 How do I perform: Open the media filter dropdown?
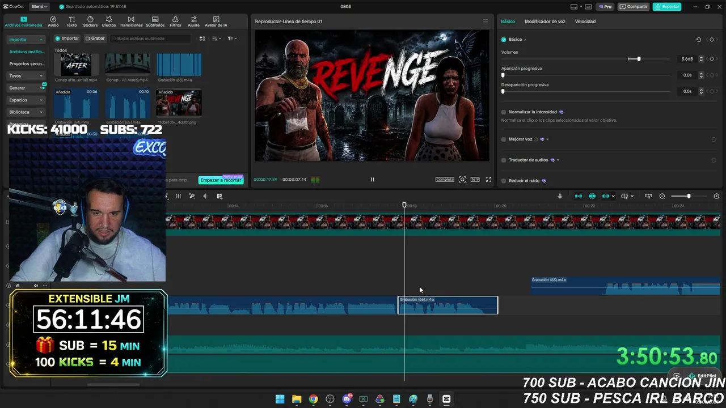232,39
